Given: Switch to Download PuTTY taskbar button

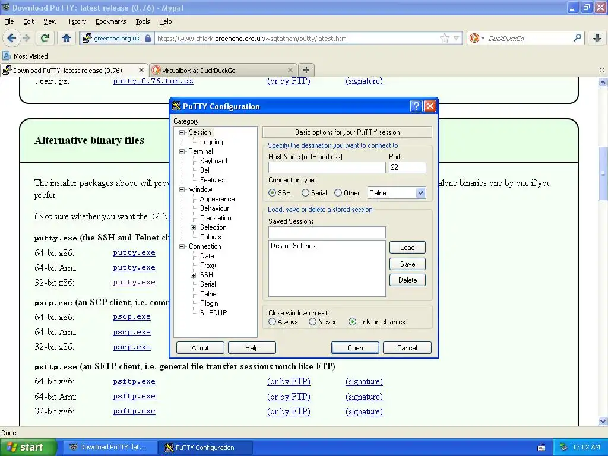Looking at the screenshot, I should click(110, 447).
